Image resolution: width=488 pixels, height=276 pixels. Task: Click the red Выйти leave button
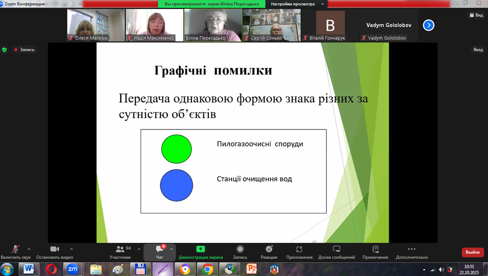[472, 252]
